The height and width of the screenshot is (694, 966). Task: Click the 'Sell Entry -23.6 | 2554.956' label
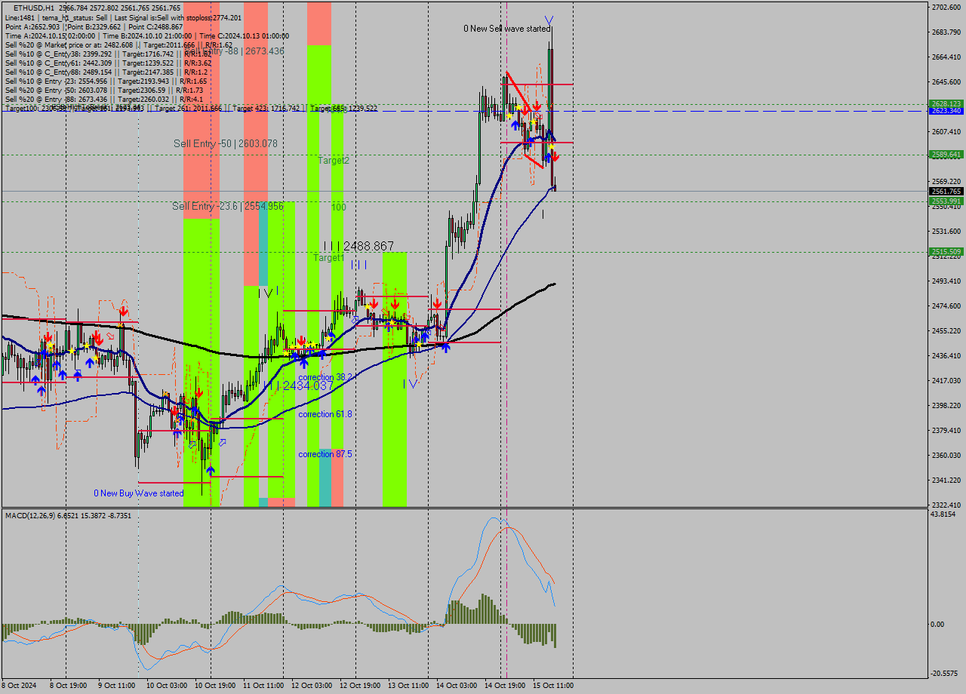(x=228, y=206)
